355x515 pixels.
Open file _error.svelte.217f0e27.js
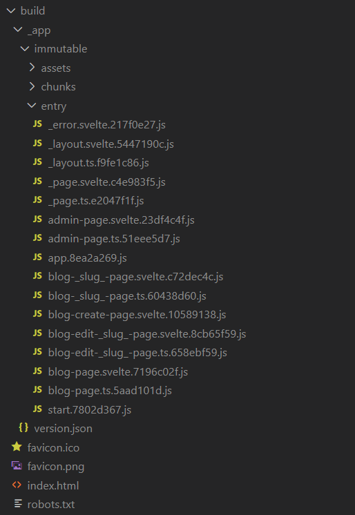coord(107,125)
